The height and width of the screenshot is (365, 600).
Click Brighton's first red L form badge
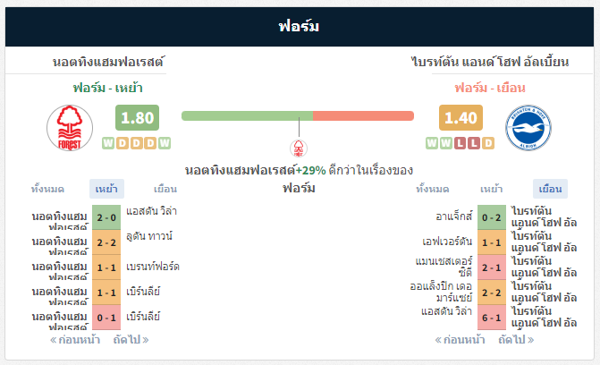460,143
